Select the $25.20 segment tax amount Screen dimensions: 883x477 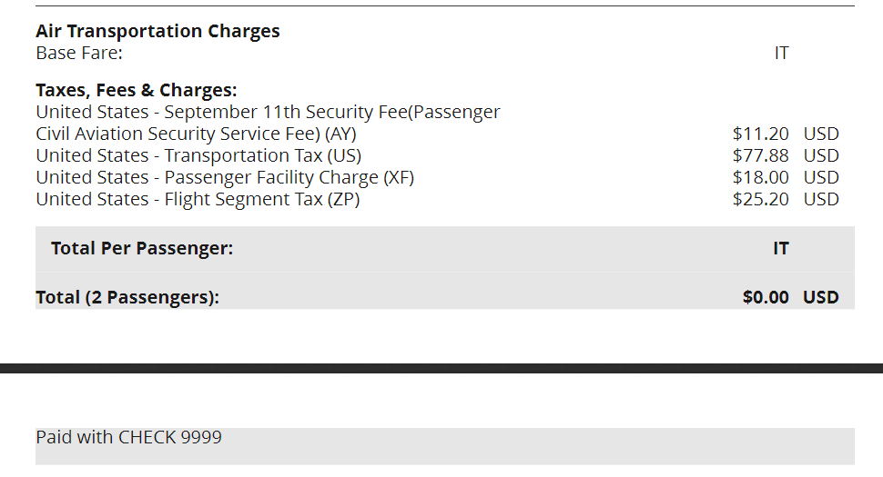[x=761, y=199]
